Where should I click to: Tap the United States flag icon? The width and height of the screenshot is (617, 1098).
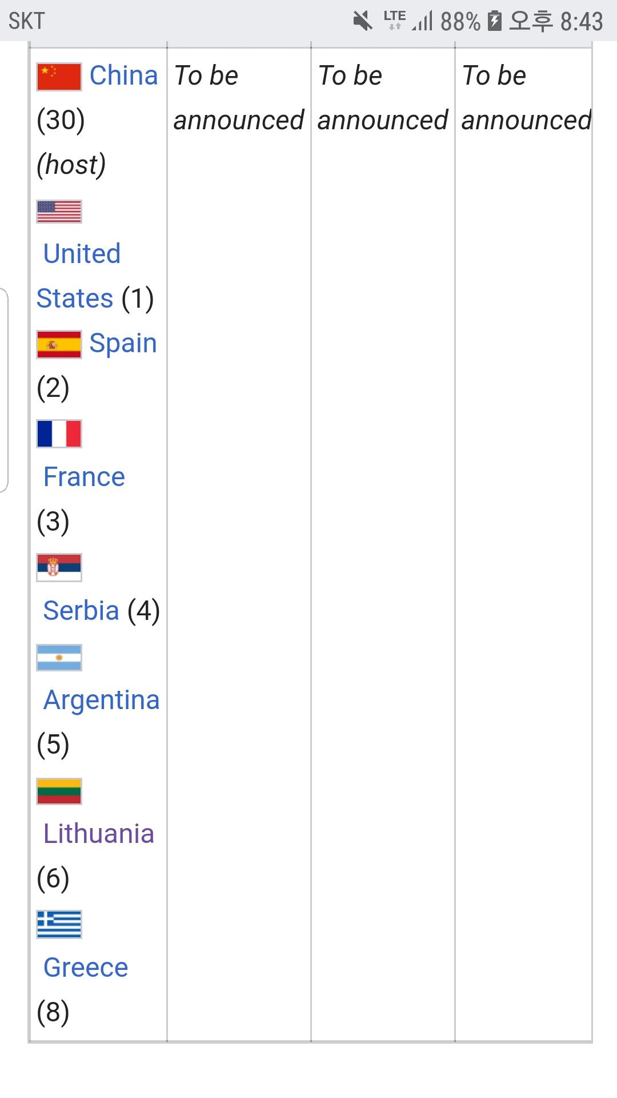pyautogui.click(x=59, y=212)
